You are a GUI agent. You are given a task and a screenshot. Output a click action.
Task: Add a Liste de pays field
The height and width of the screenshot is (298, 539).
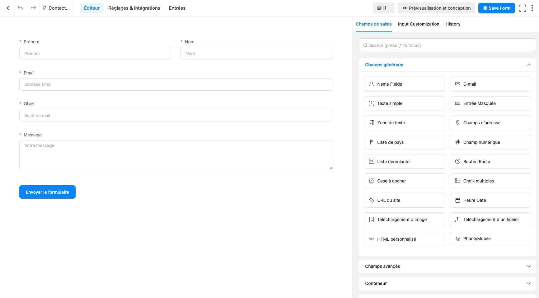(404, 142)
